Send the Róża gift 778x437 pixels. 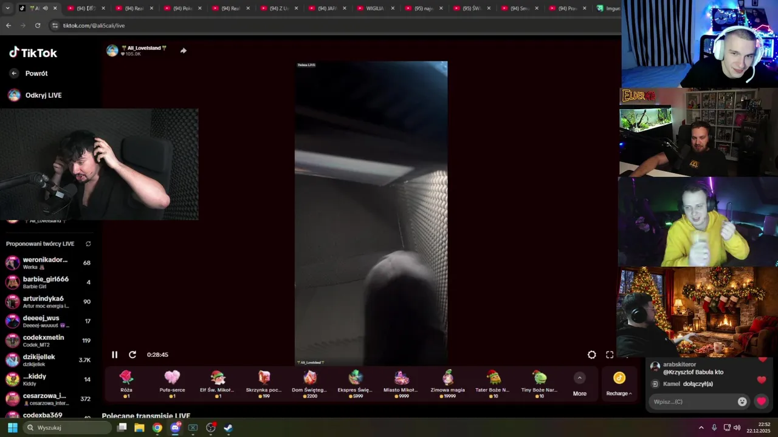click(x=126, y=384)
